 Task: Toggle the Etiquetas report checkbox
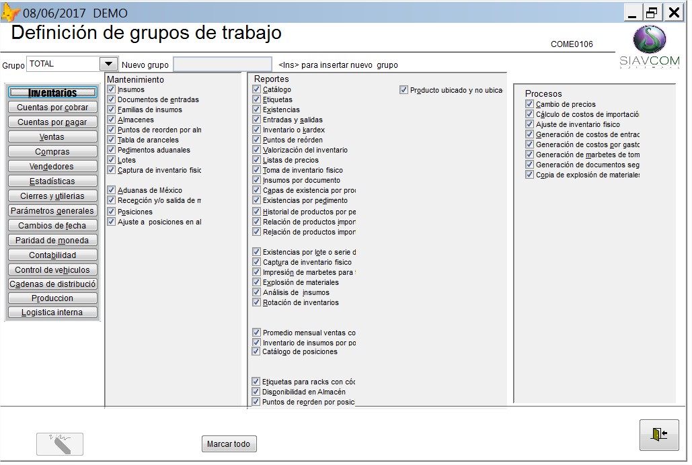point(256,99)
